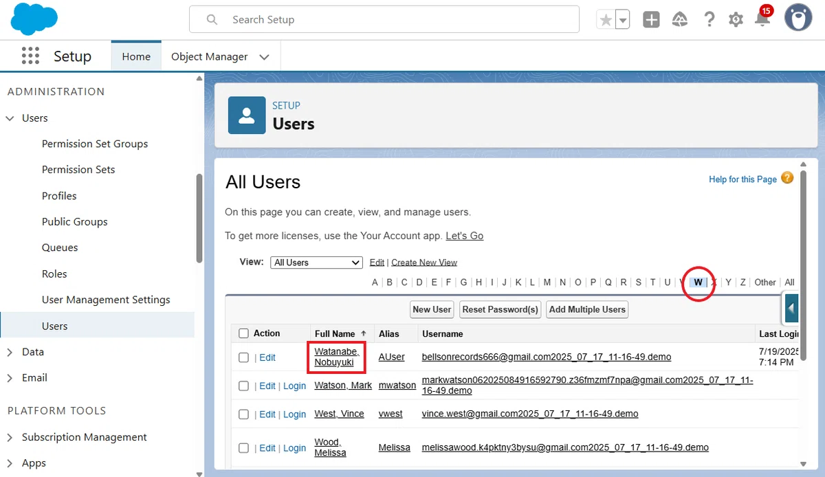Select the Other filter link
Viewport: 825px width, 477px height.
tap(764, 282)
